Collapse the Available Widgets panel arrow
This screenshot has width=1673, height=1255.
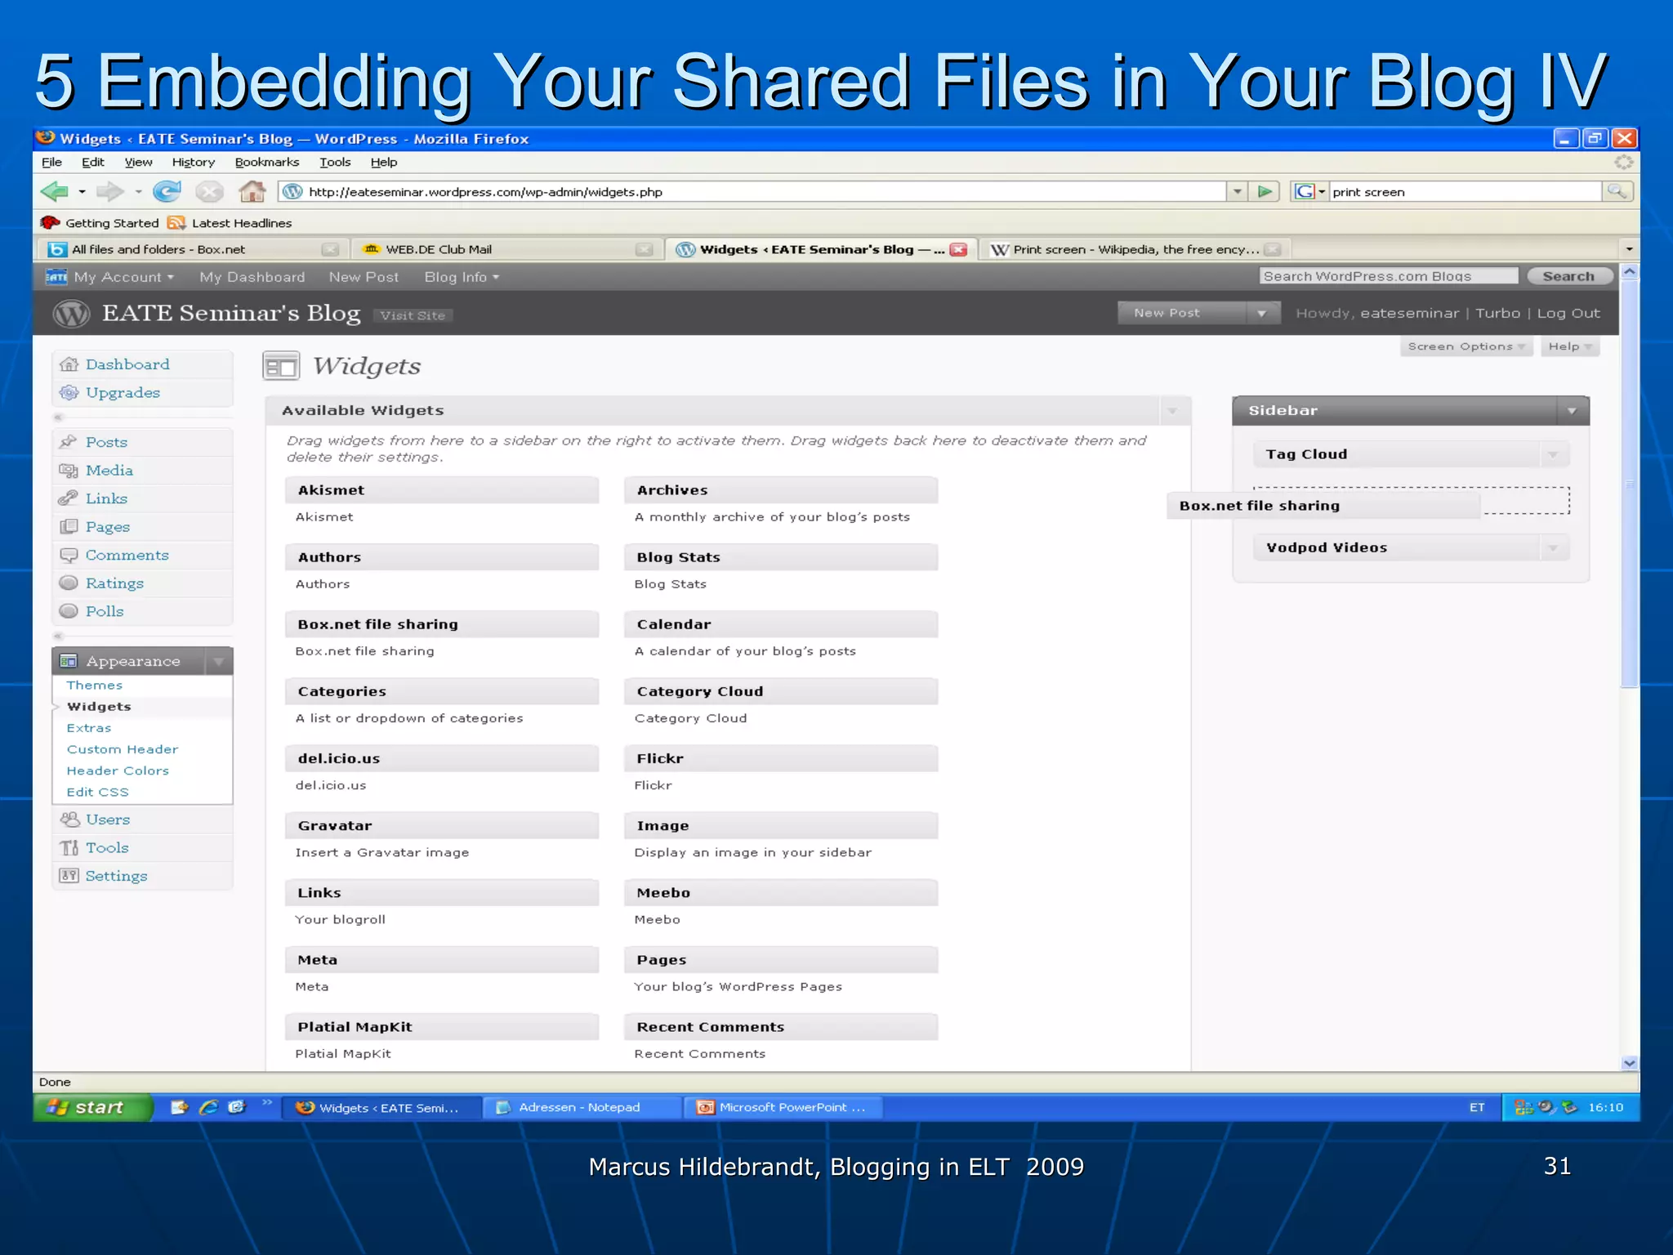point(1172,411)
